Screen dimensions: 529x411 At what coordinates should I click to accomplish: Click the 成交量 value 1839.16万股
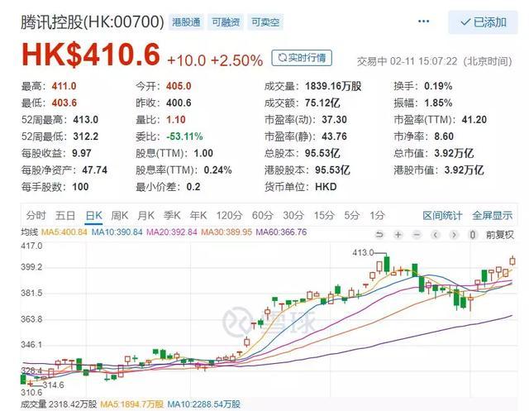point(333,86)
